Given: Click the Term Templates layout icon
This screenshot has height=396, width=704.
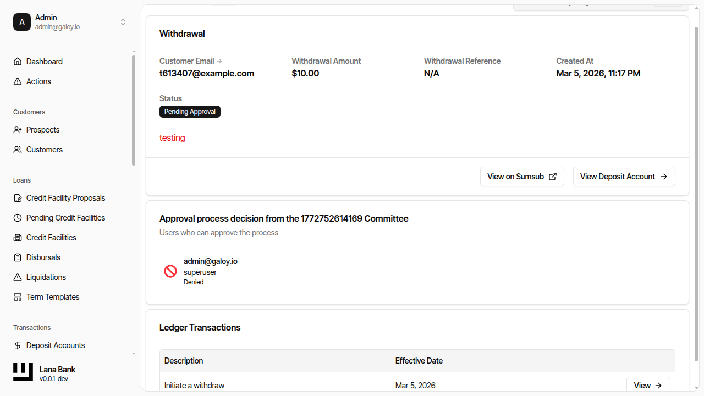Looking at the screenshot, I should point(18,297).
